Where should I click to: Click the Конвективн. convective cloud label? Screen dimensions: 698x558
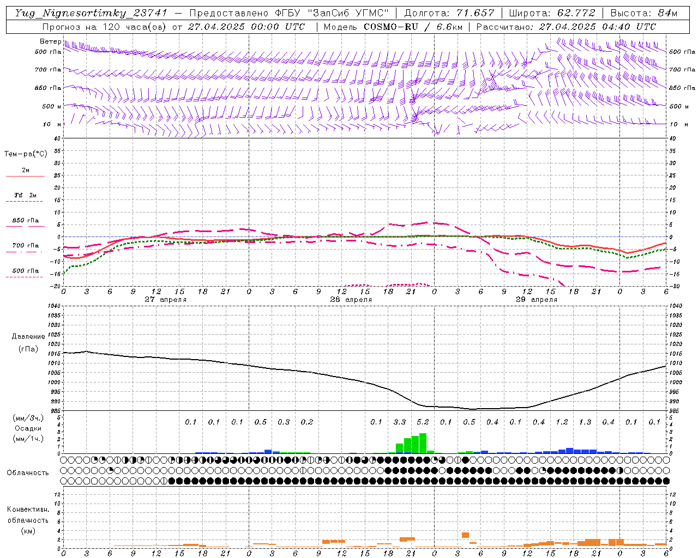pyautogui.click(x=28, y=510)
